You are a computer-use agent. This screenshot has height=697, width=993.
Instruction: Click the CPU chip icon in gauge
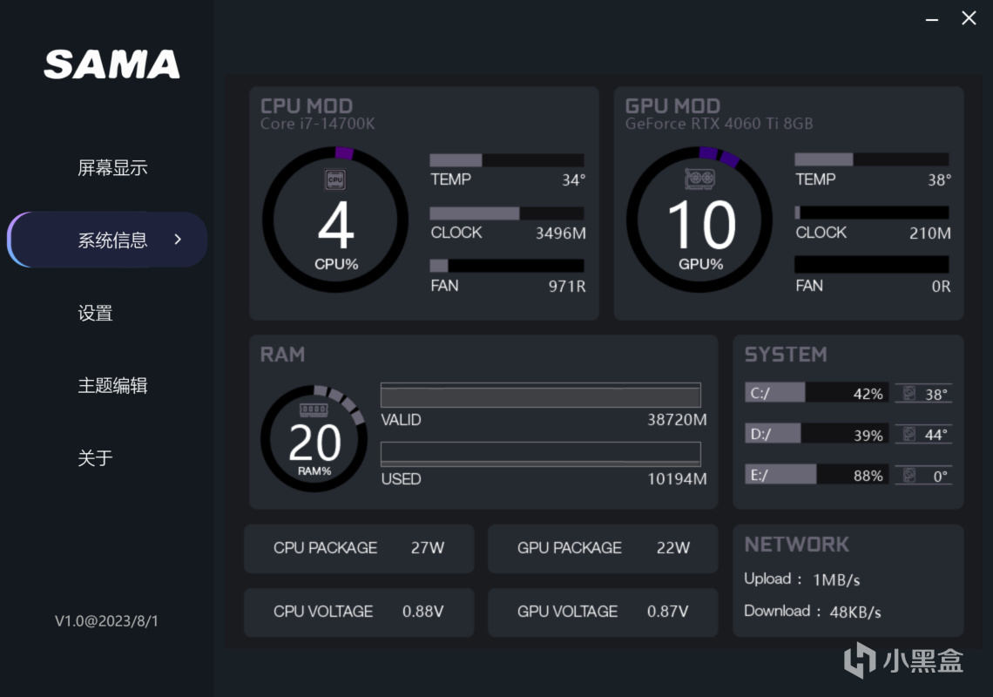335,179
